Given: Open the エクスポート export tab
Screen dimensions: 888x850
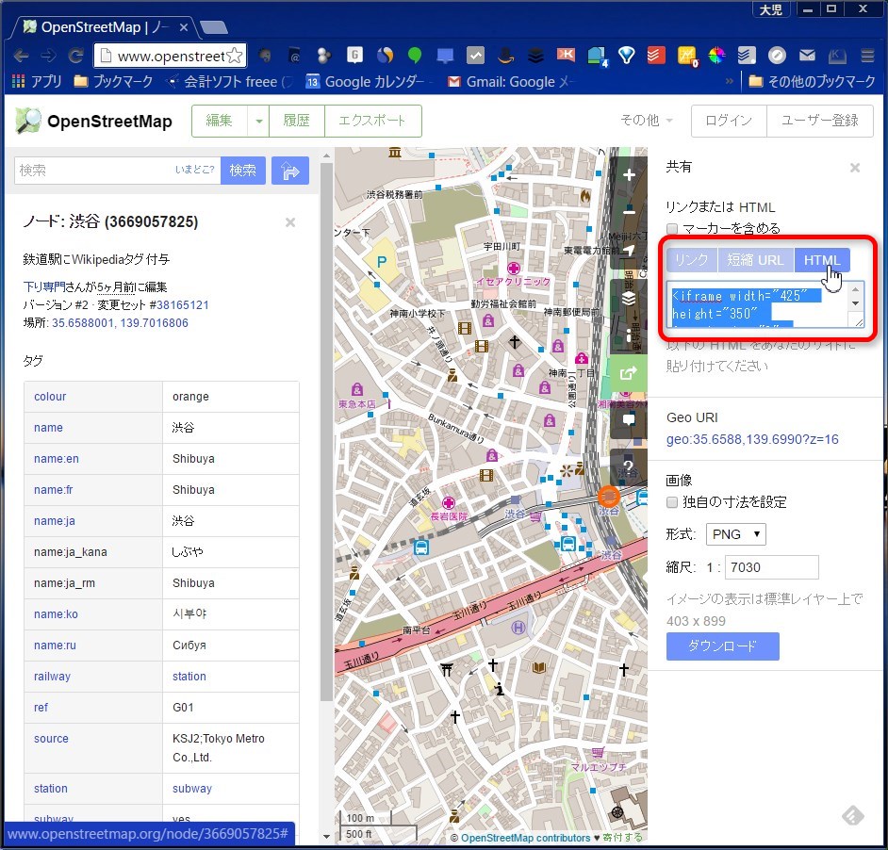Looking at the screenshot, I should tap(372, 121).
